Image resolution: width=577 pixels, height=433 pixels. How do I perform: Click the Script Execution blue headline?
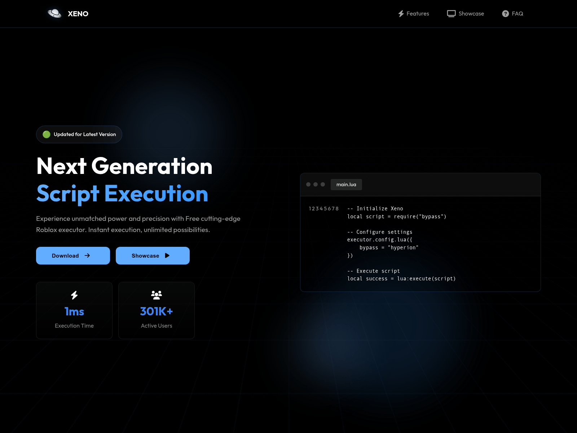(x=123, y=194)
